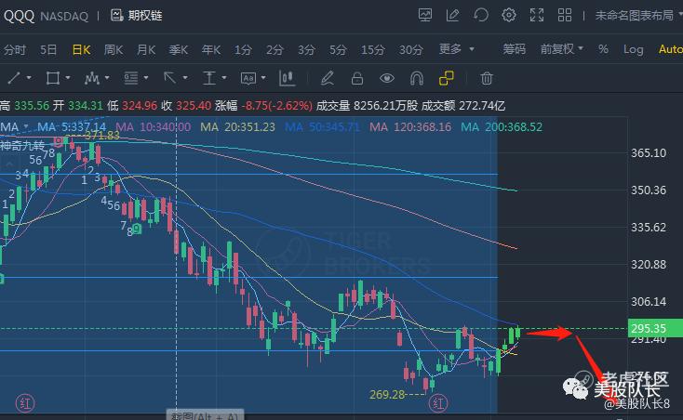Toggle the % percentage scale
This screenshot has height=420, width=683.
coord(603,48)
